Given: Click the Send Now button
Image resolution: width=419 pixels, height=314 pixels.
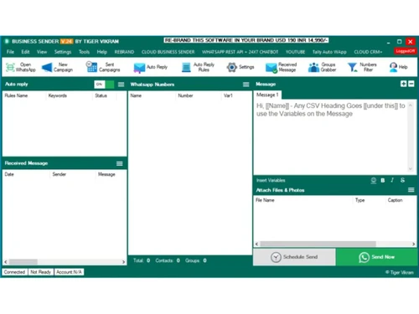Looking at the screenshot, I should [x=377, y=257].
